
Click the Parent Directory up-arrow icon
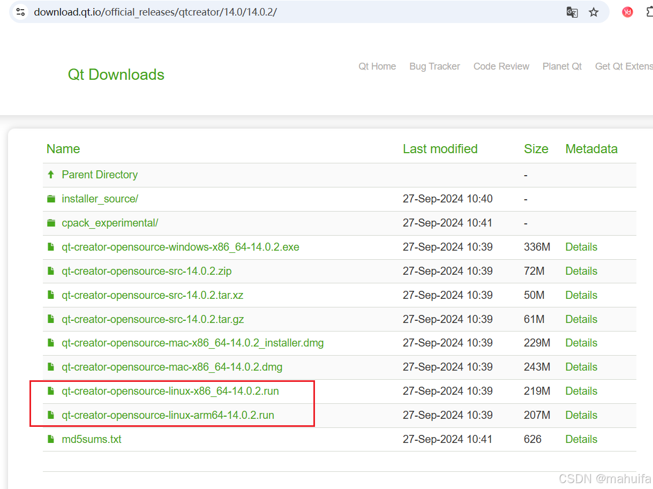tap(51, 175)
